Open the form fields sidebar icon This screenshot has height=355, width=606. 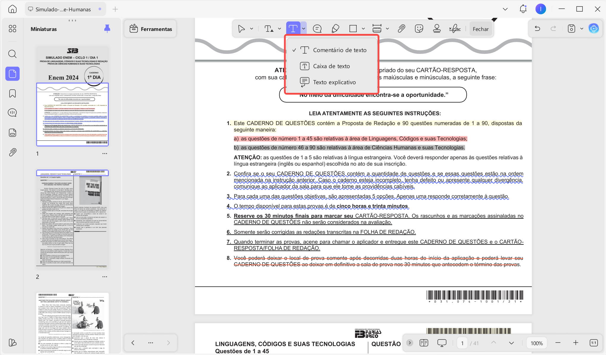[x=12, y=133]
